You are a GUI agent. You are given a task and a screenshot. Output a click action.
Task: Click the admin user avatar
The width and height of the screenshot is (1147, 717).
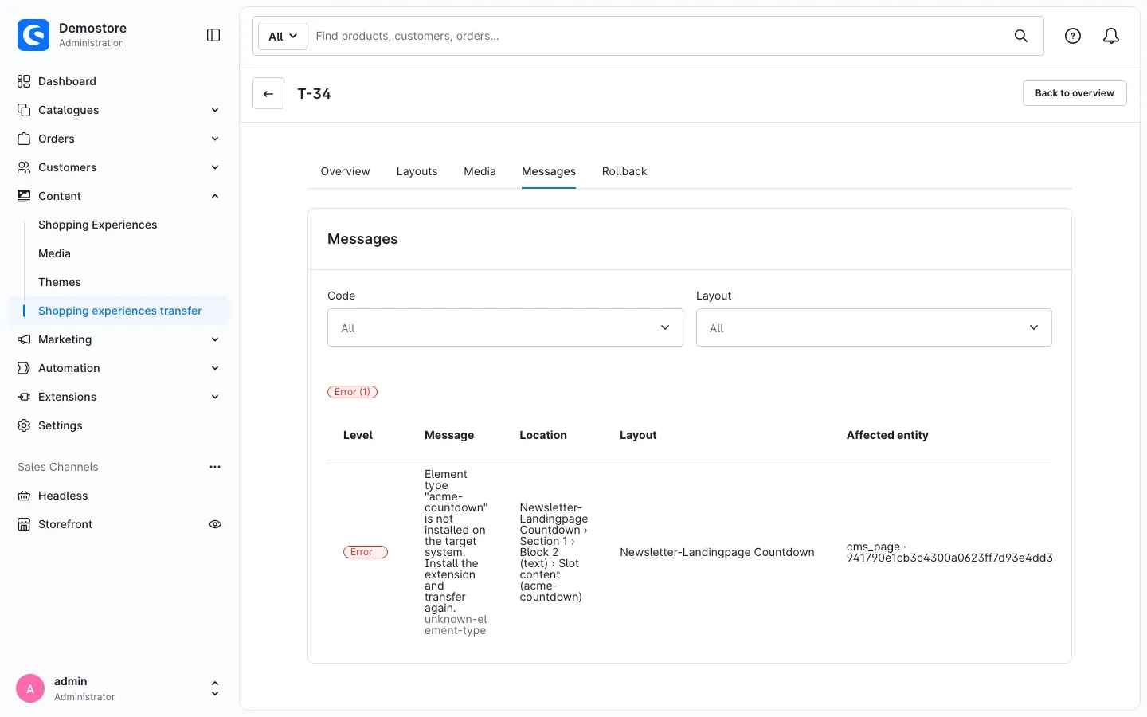[x=30, y=688]
